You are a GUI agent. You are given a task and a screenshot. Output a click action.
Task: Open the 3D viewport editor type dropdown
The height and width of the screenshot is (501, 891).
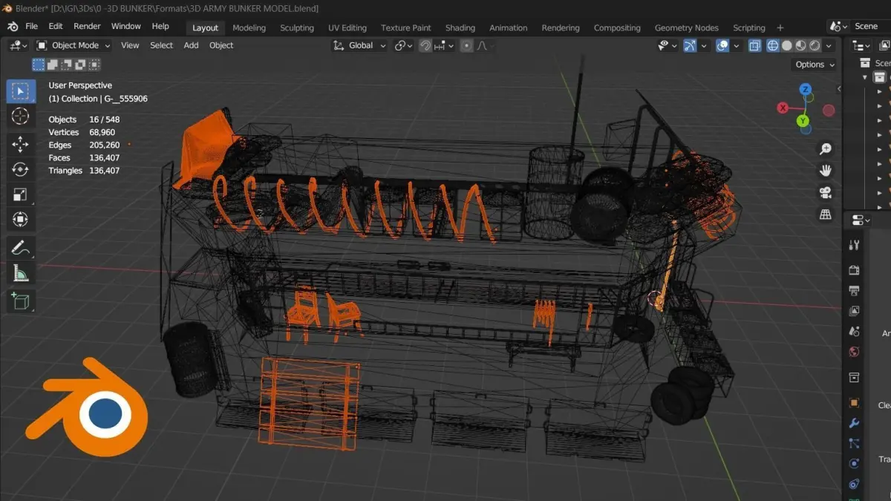point(18,45)
